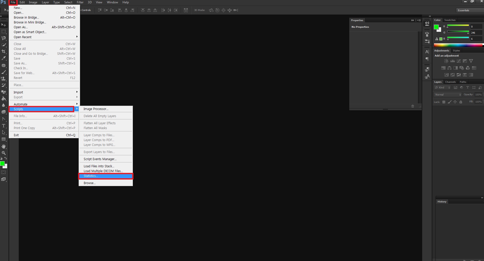Screen dimensions: 484x261
Task: Add a Brightness/Contrast adjustment
Action: tap(446, 61)
